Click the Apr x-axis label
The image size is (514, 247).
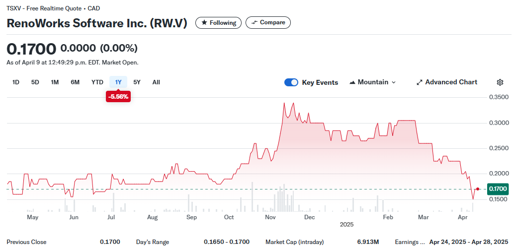coord(462,217)
